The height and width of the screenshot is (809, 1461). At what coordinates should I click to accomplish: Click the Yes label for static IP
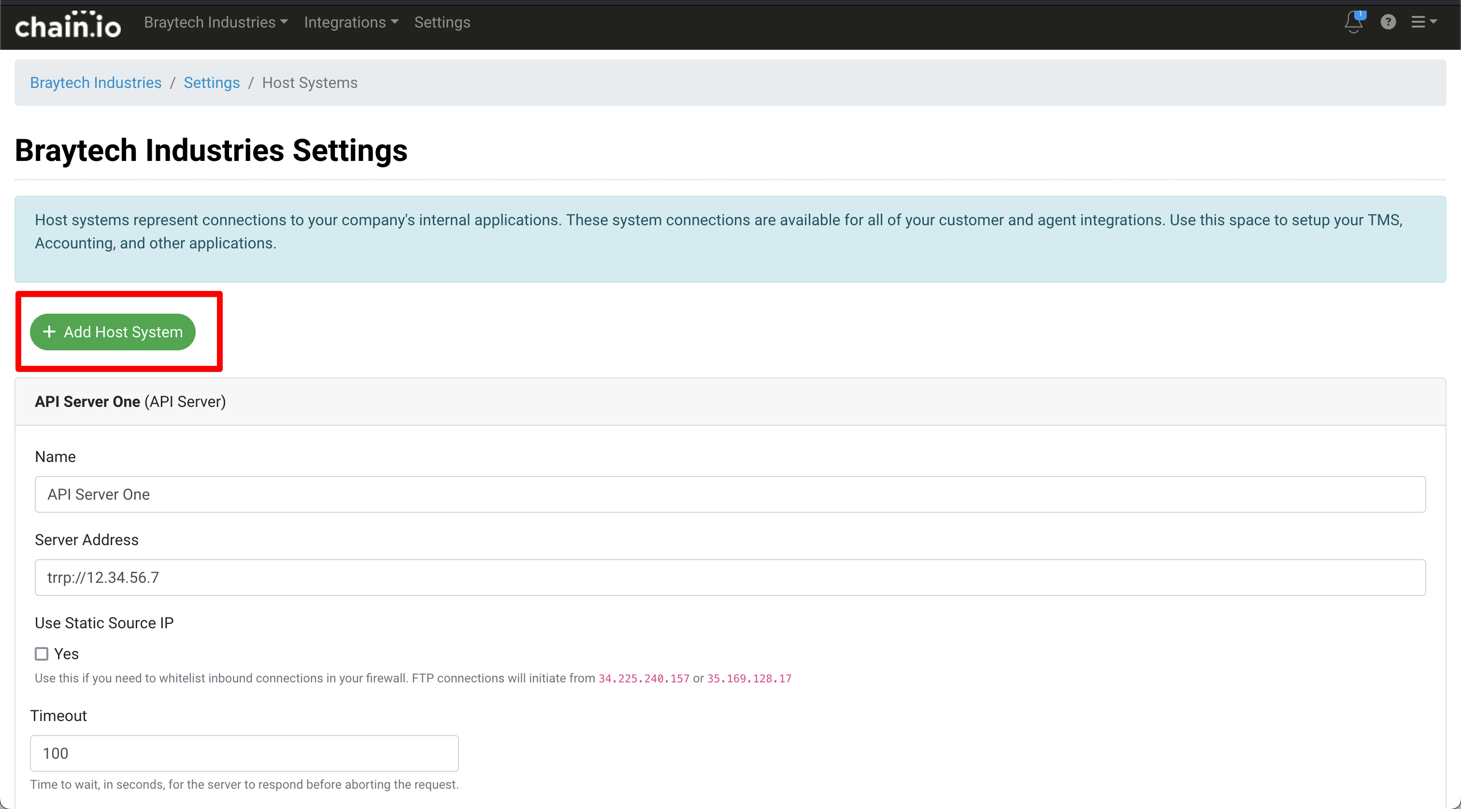coord(66,653)
